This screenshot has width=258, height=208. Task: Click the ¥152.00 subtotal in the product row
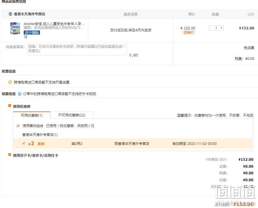[246, 28]
